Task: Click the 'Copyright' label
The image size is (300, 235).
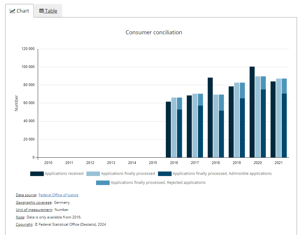Action: pyautogui.click(x=24, y=224)
